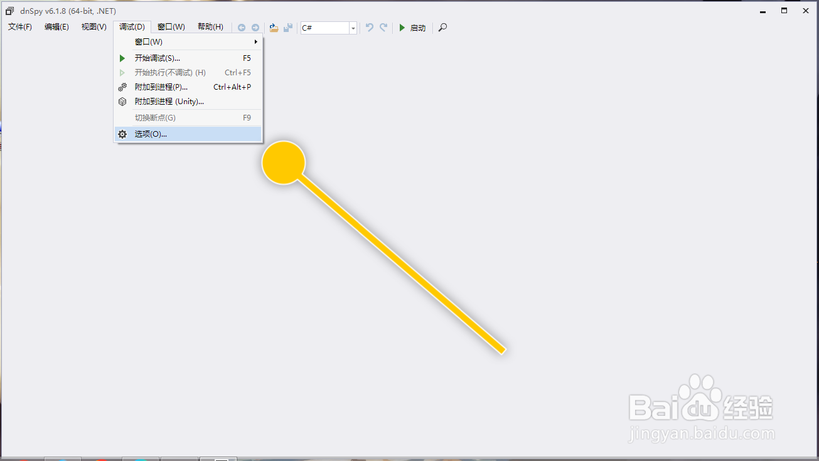Open the 窗口(W) menu in menu bar

[x=171, y=27]
